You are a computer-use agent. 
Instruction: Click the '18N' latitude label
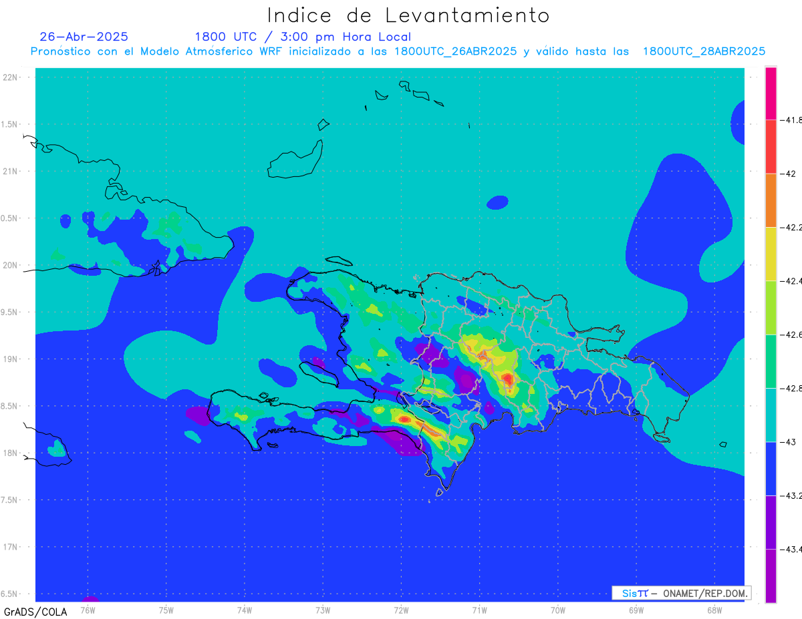point(11,453)
